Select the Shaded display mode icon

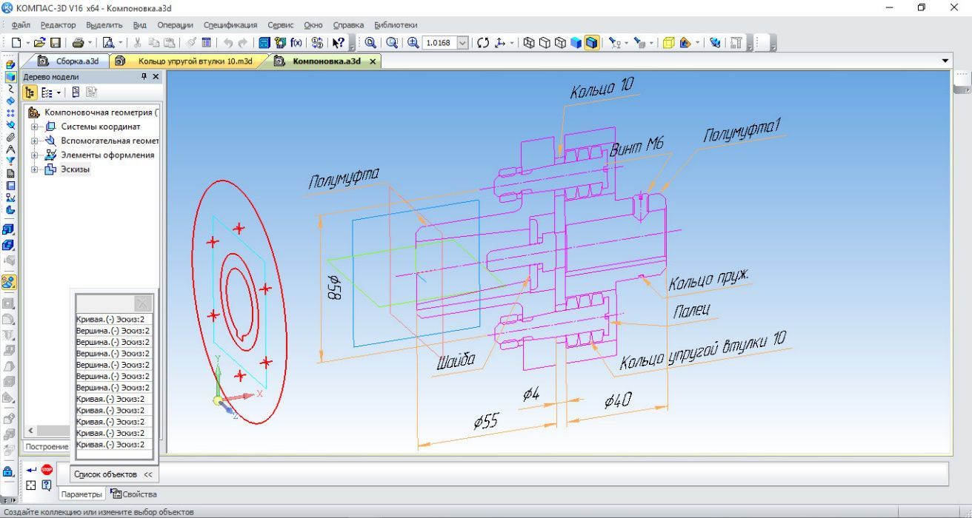(x=576, y=43)
